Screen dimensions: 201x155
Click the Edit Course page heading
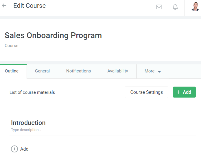tap(29, 6)
